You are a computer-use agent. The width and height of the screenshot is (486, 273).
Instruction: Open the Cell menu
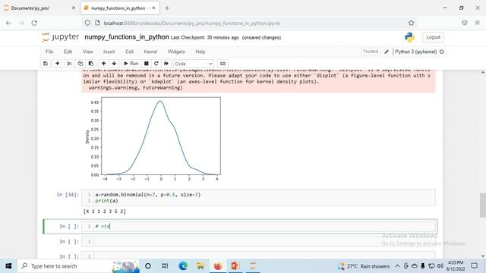point(129,52)
